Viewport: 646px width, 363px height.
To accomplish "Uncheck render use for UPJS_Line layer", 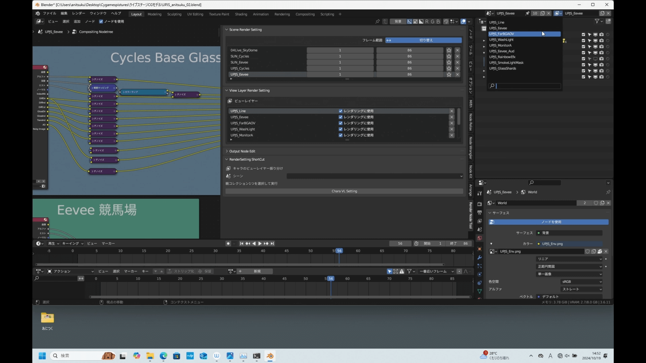I will 340,111.
